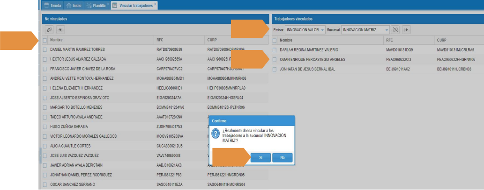Image resolution: width=484 pixels, height=190 pixels.
Task: Expand the Sucursal dropdown
Action: tap(387, 30)
